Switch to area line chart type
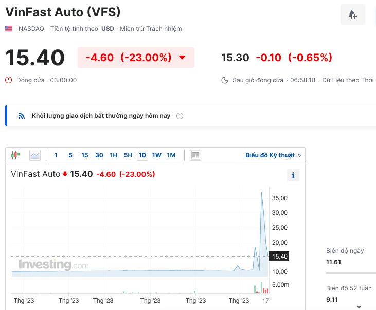 coord(35,155)
